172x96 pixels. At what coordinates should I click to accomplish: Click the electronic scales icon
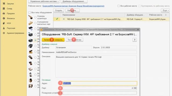(x=30, y=69)
